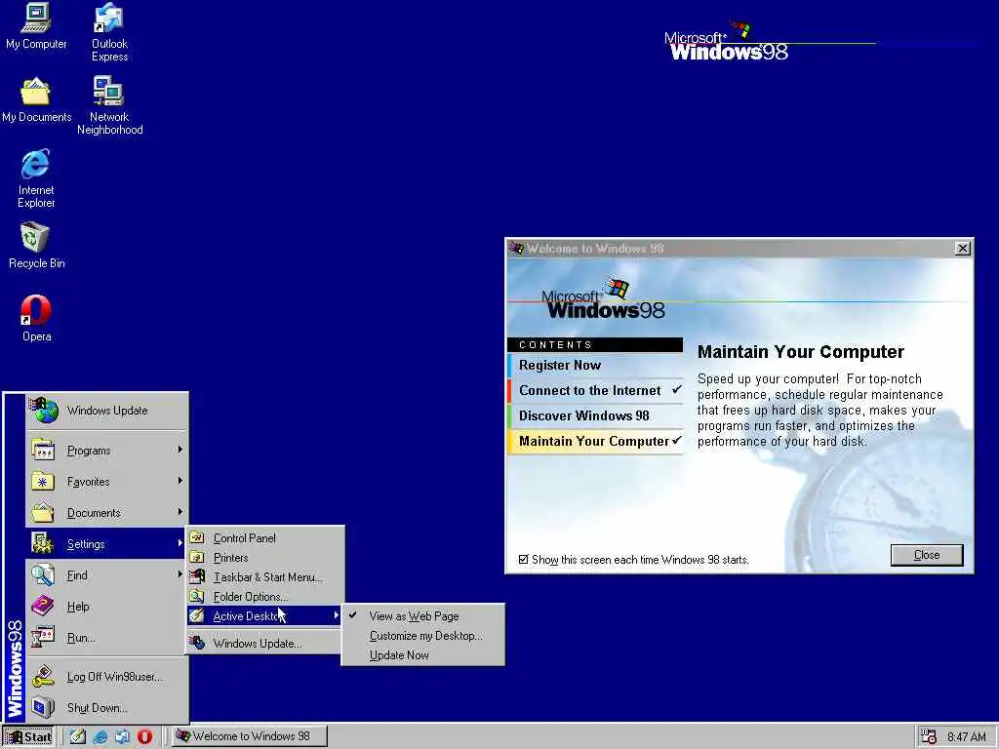999x749 pixels.
Task: Select Maintain Your Computer in contents
Action: pyautogui.click(x=595, y=442)
